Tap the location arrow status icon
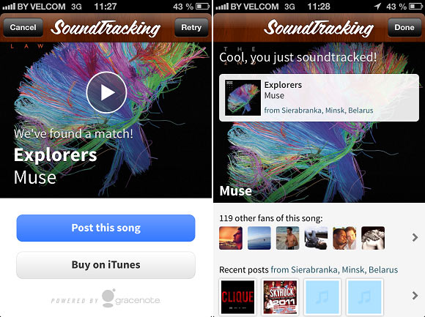 click(377, 7)
